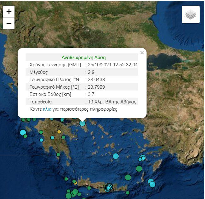Open the map layers control

[191, 14]
